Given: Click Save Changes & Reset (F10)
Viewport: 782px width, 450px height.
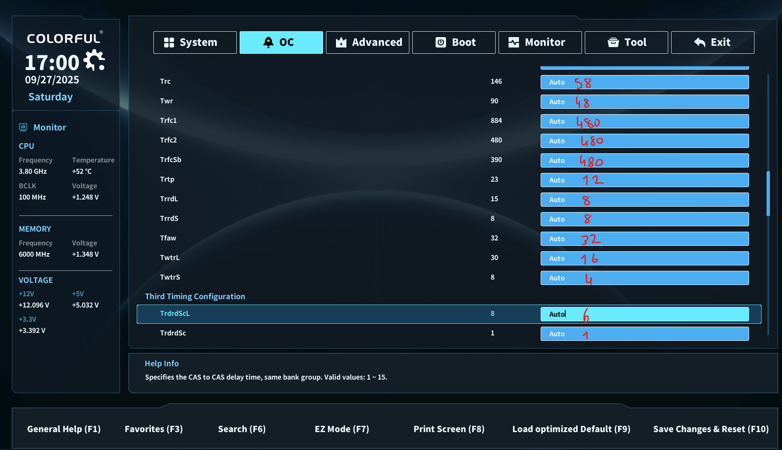Looking at the screenshot, I should coord(711,429).
